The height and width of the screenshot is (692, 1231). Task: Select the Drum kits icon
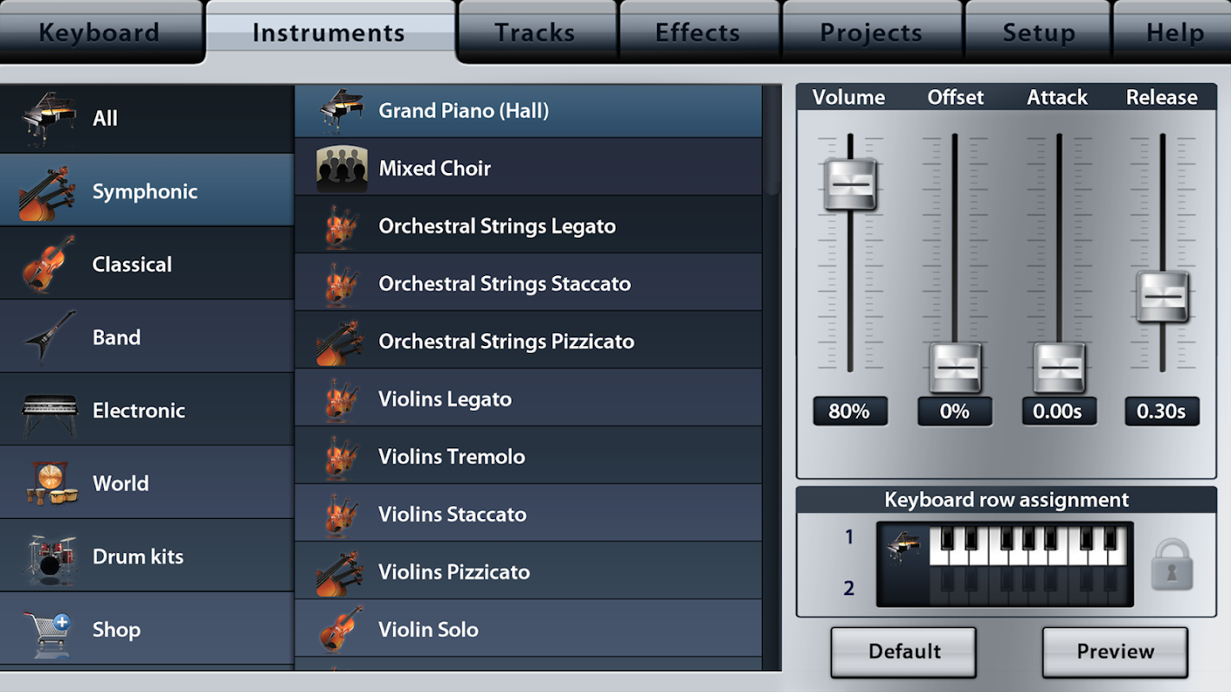coord(49,556)
